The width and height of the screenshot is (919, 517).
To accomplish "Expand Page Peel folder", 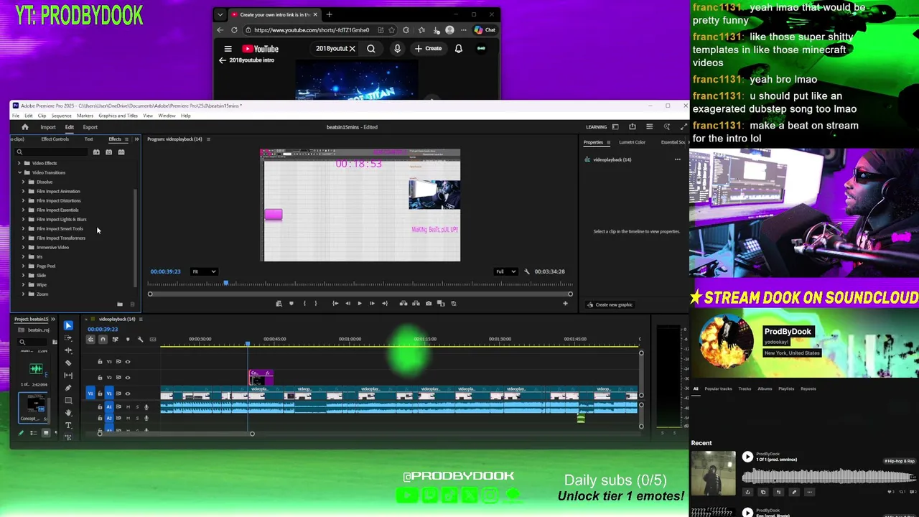I will click(23, 266).
